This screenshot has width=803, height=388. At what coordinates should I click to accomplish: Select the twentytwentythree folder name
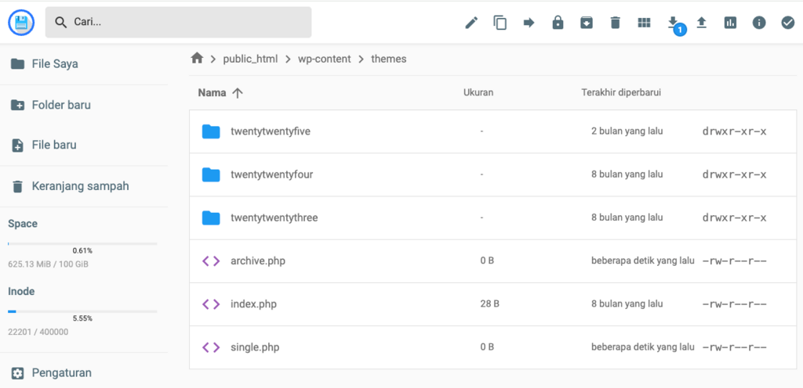click(274, 217)
